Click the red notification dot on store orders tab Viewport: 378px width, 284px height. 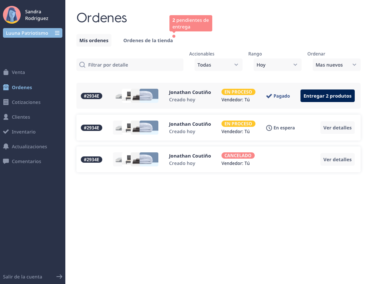click(174, 36)
